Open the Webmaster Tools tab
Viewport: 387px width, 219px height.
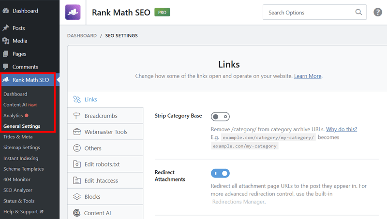coord(105,132)
